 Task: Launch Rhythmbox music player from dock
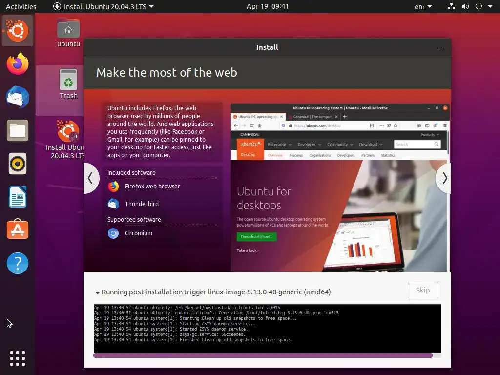[18, 164]
